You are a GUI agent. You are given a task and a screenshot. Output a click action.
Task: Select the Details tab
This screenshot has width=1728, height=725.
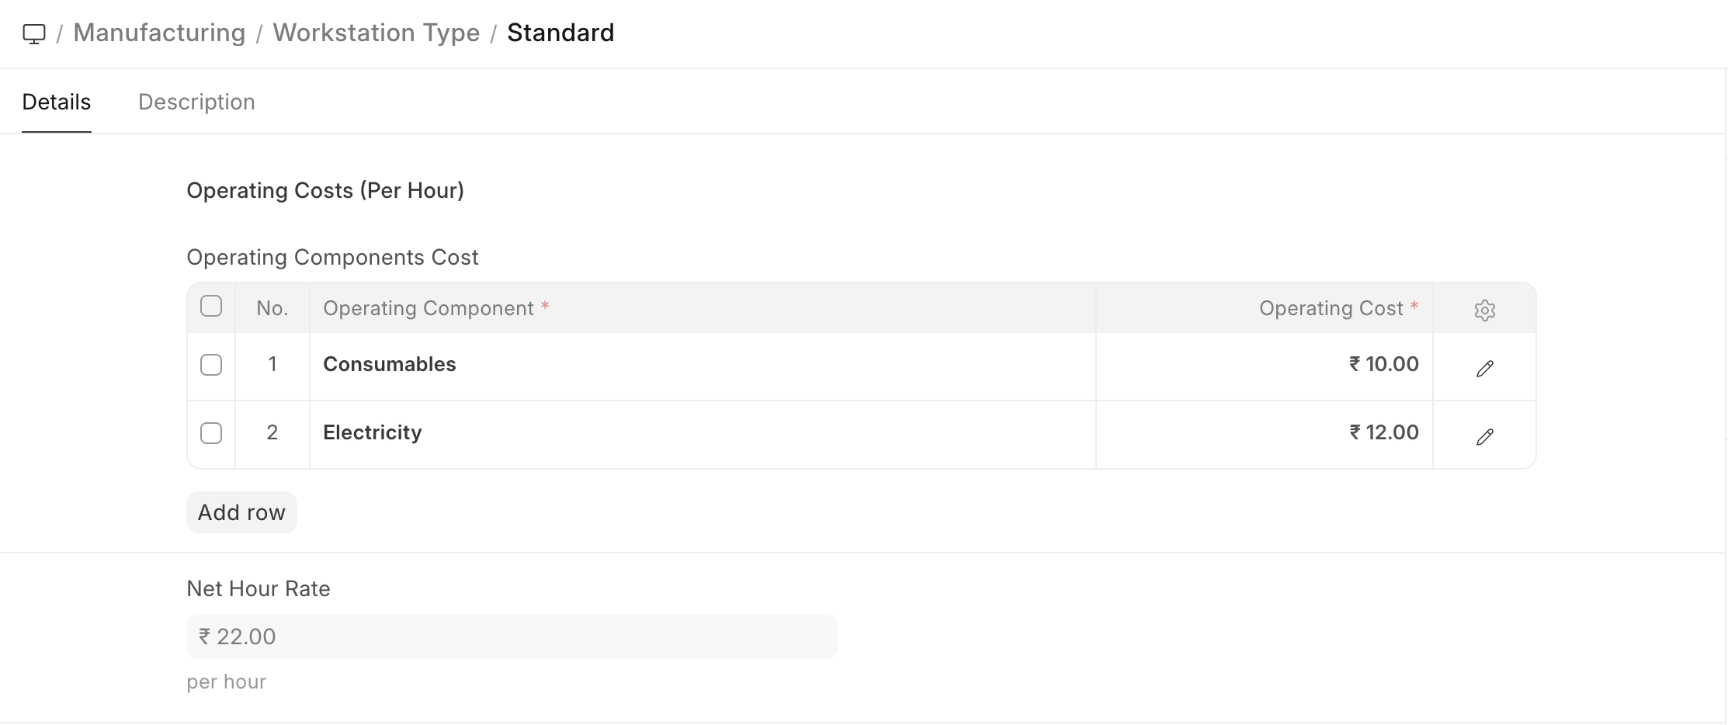coord(57,102)
